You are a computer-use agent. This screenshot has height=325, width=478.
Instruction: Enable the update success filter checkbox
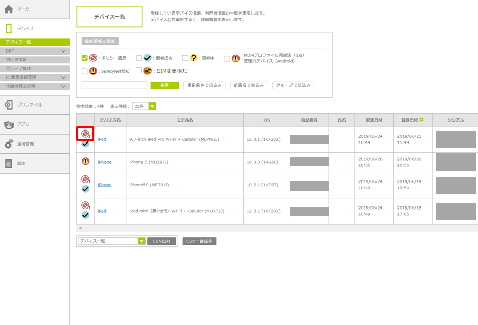tap(139, 58)
